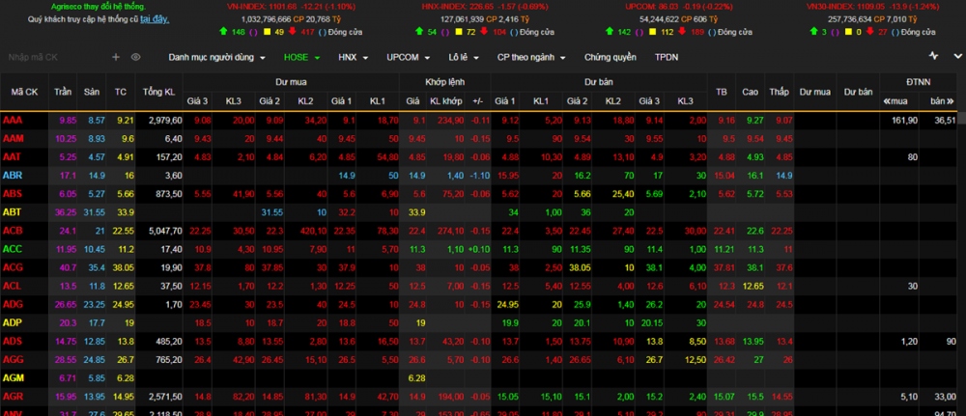Click the UPCOM yellow unchanged square

click(x=652, y=32)
